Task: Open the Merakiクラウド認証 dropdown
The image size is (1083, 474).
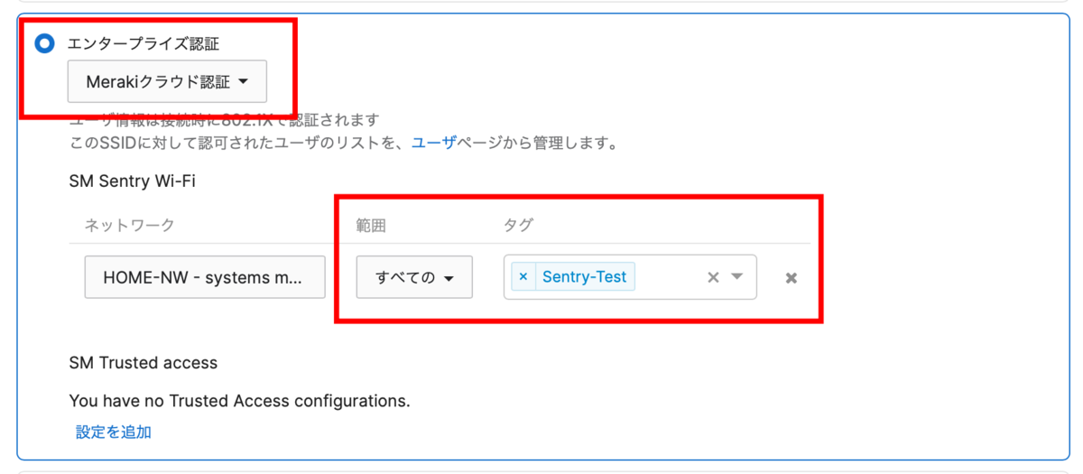Action: (167, 82)
